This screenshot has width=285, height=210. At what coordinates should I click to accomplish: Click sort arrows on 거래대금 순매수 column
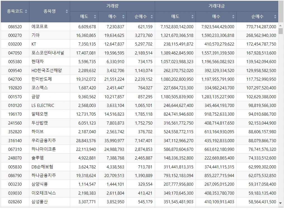[x=275, y=17]
